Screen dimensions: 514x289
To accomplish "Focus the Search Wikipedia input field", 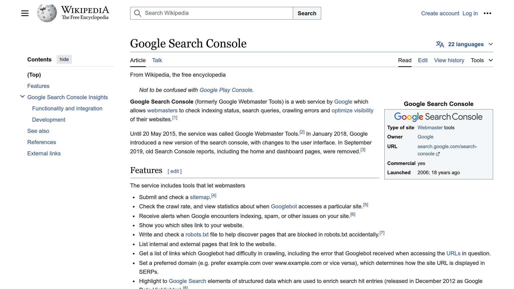I will pos(216,13).
